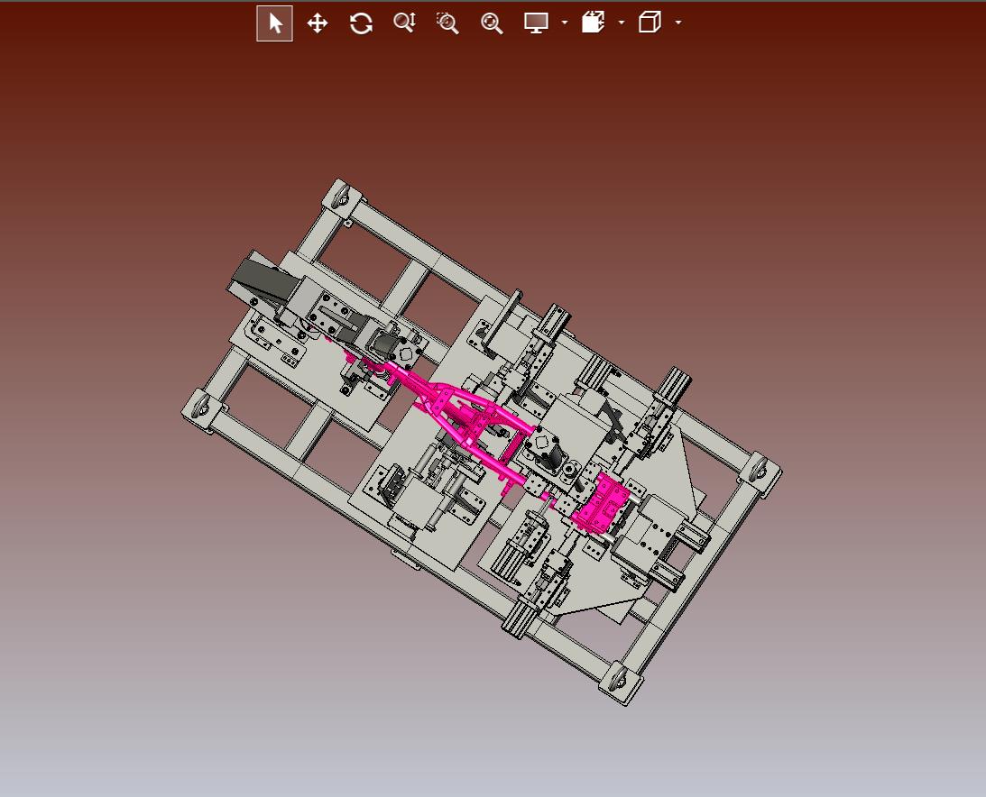The image size is (986, 797).
Task: Select the Rotate view tool
Action: pyautogui.click(x=361, y=23)
